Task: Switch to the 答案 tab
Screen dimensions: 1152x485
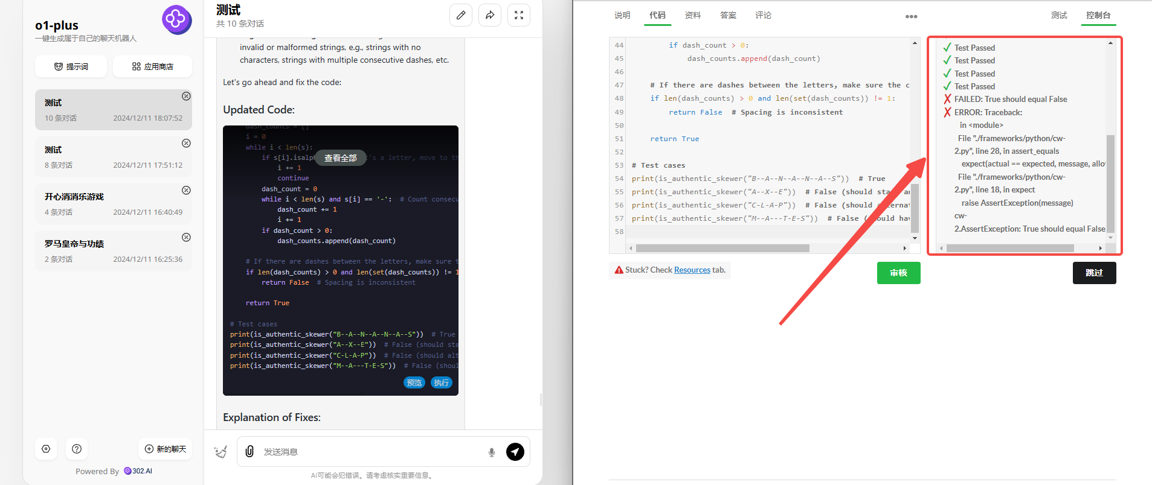Action: pyautogui.click(x=728, y=15)
